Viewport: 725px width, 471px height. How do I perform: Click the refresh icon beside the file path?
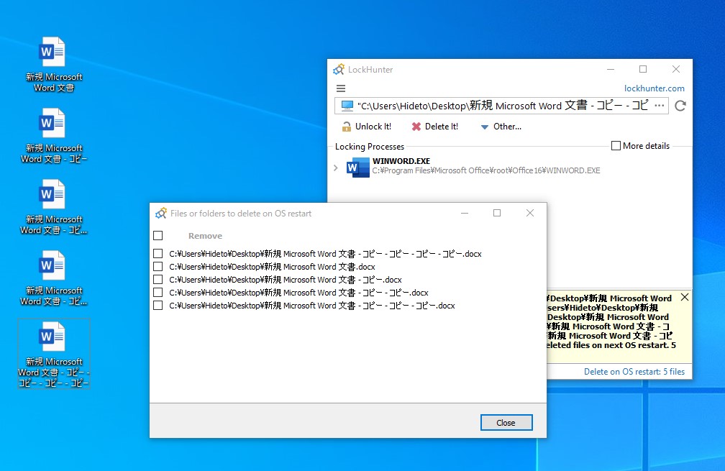[x=680, y=105]
